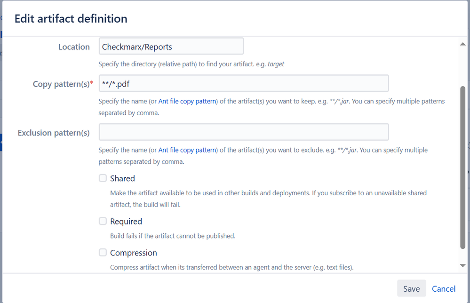Click the "Copy pattern(s)" field label
This screenshot has height=303, width=470.
[x=61, y=84]
